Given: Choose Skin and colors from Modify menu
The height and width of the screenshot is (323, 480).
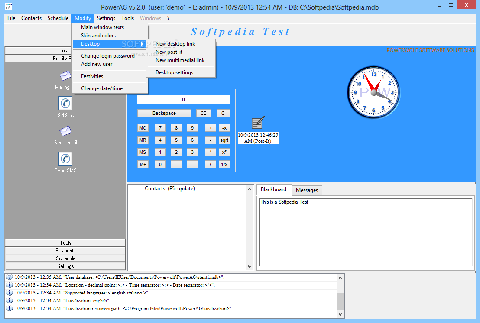Looking at the screenshot, I should pyautogui.click(x=110, y=36).
